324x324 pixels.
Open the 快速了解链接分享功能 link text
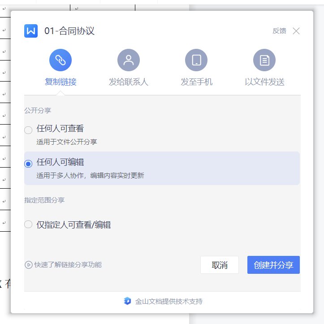pyautogui.click(x=68, y=265)
